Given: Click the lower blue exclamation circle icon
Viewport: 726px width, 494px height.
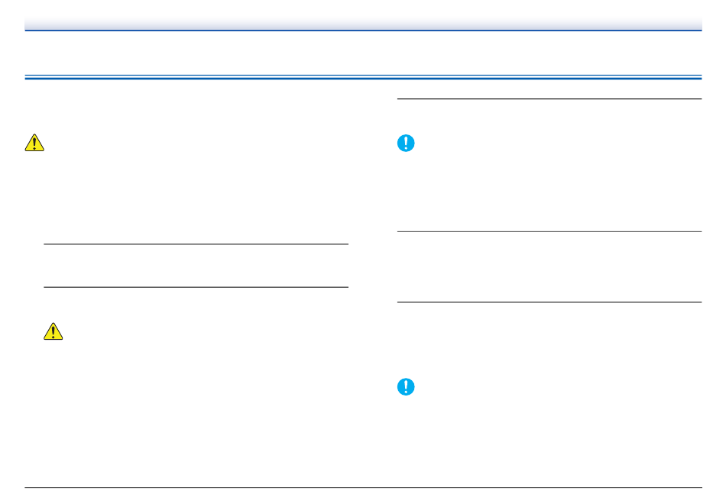Looking at the screenshot, I should [x=406, y=387].
